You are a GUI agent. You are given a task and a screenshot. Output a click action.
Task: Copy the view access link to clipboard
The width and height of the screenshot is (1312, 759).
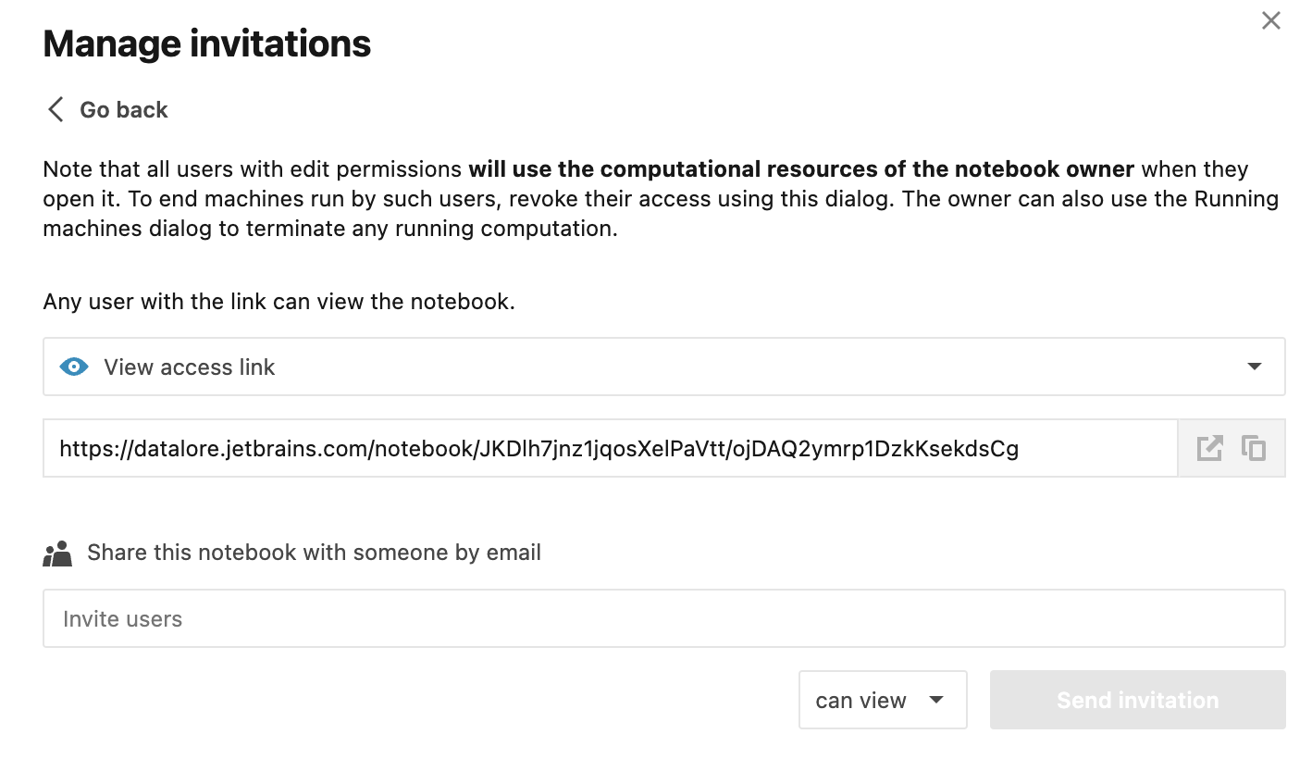click(1255, 448)
